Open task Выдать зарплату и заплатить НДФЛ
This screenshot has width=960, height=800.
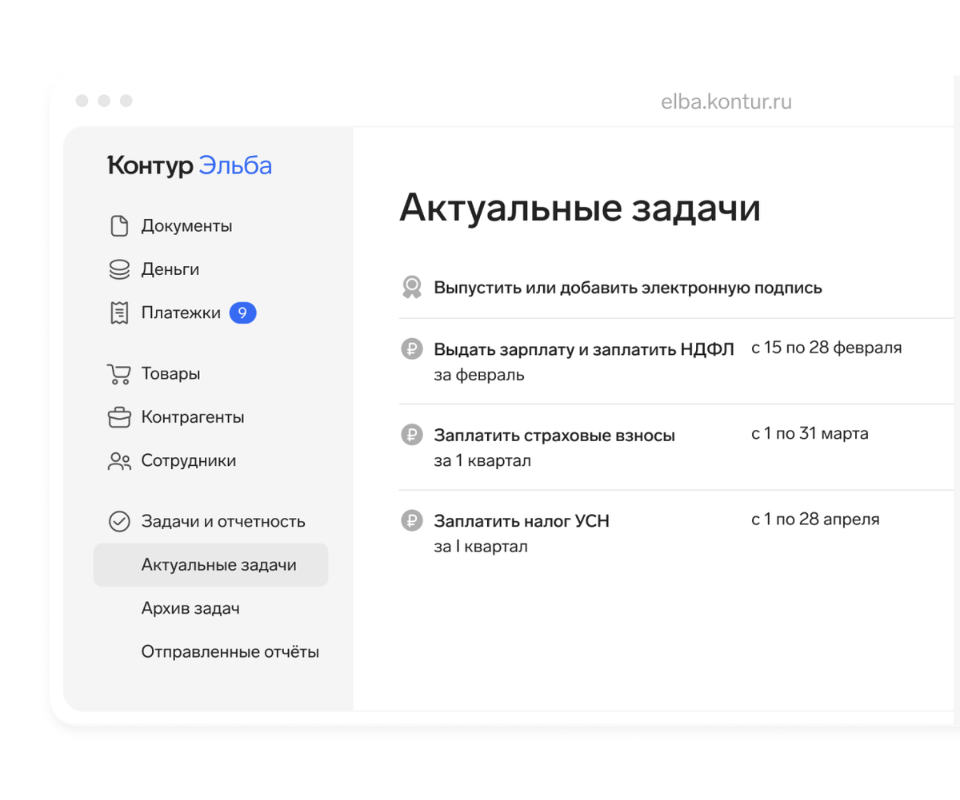click(x=584, y=349)
